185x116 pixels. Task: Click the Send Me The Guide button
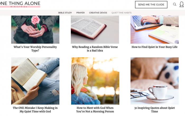pos(151,4)
